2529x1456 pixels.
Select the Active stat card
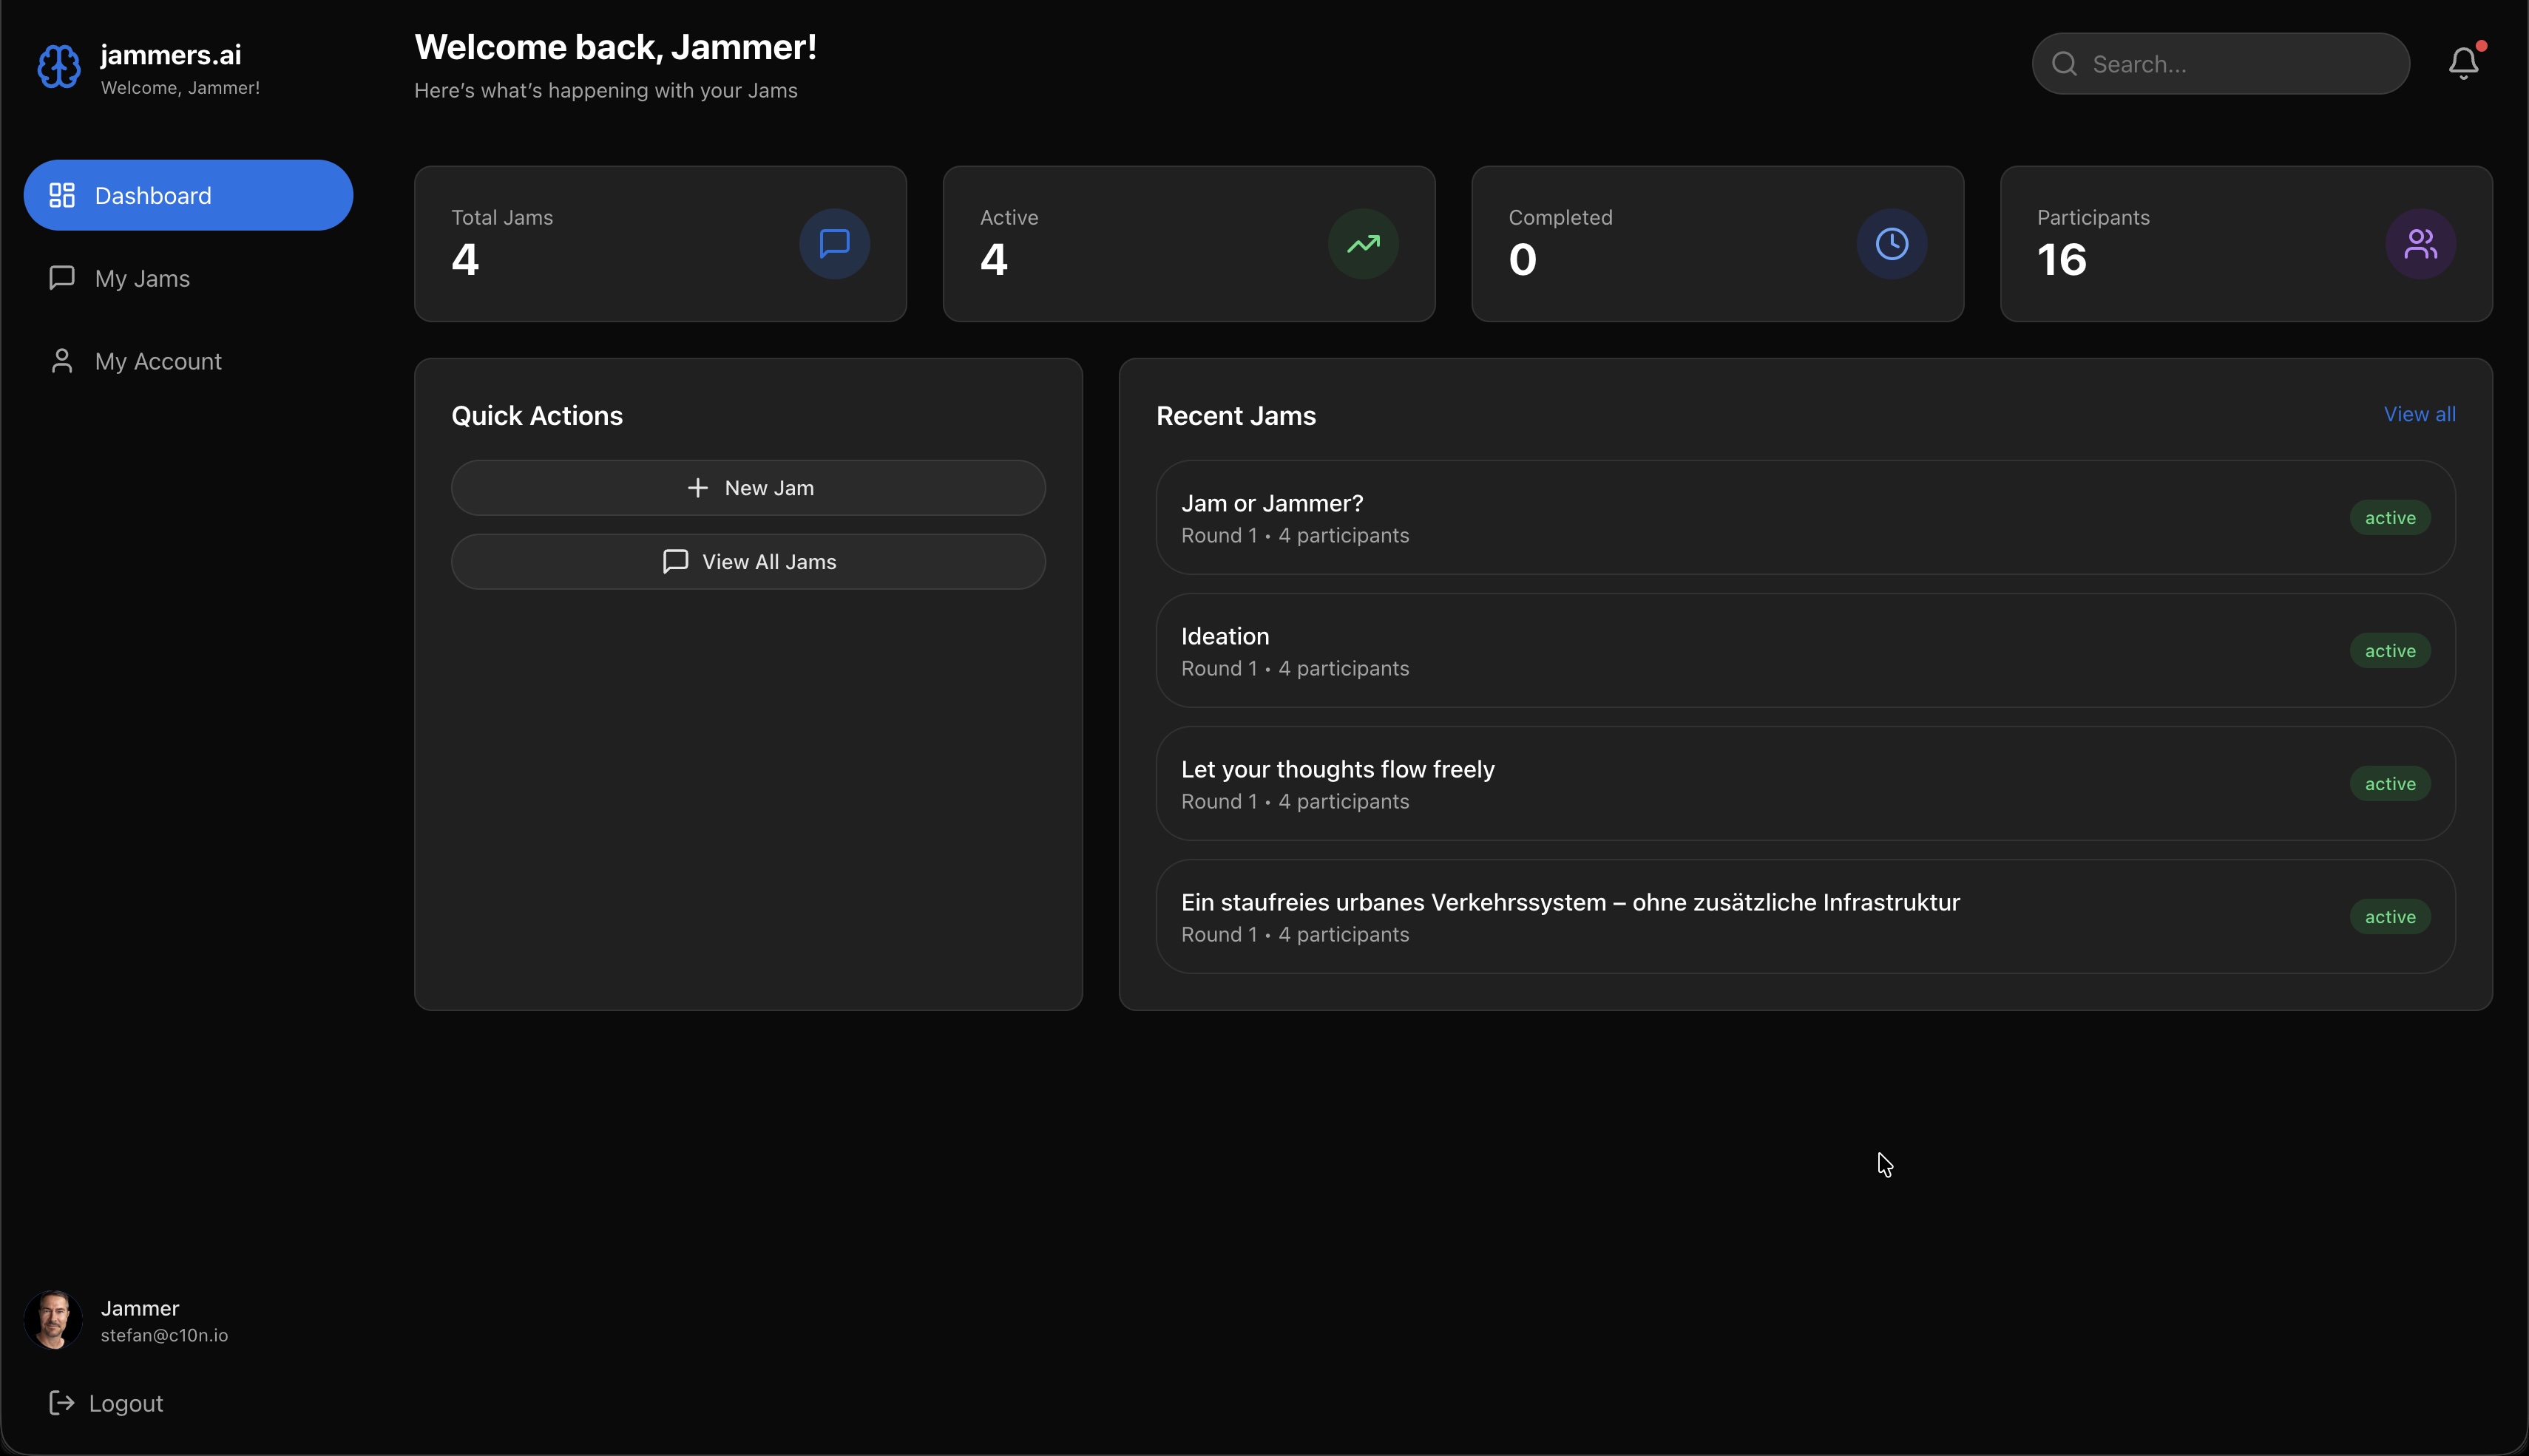coord(1188,244)
